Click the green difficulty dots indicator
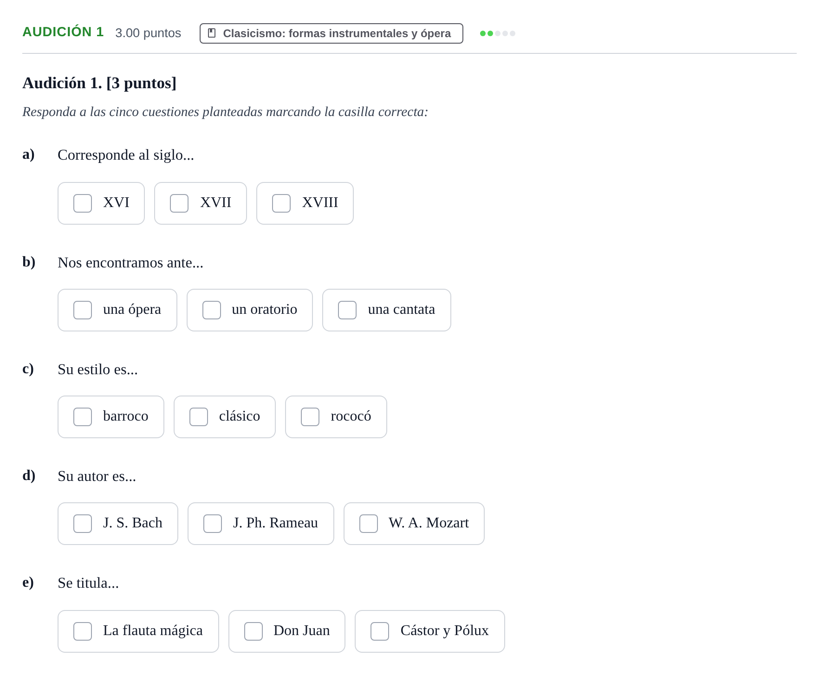Screen dimensions: 819x688 498,33
